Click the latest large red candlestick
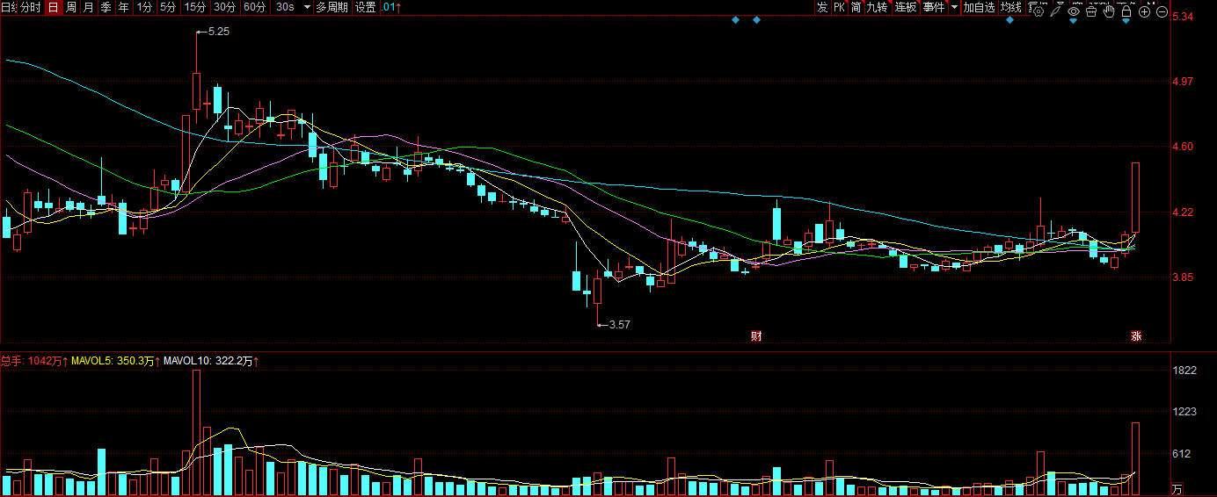This screenshot has height=497, width=1217. (1136, 198)
